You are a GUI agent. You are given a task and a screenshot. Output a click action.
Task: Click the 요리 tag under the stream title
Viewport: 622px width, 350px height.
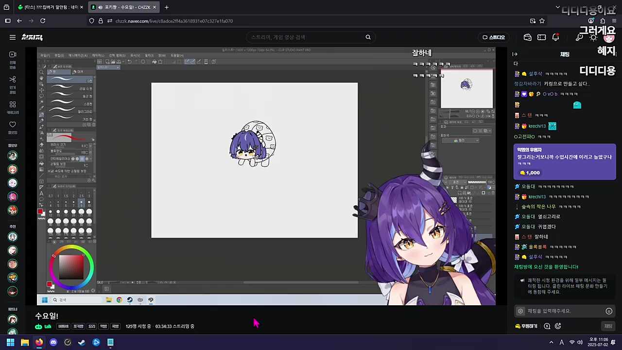coord(92,326)
